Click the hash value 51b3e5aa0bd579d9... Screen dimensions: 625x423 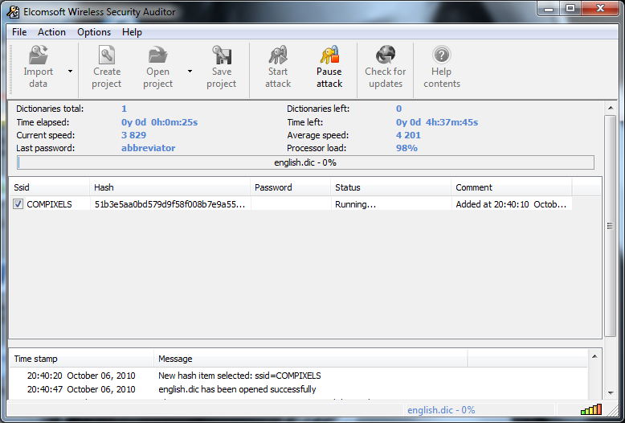[170, 204]
